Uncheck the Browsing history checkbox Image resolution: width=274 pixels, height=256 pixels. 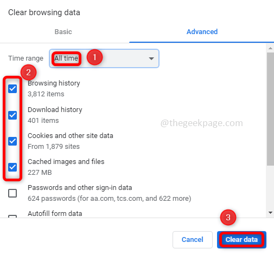(12, 89)
